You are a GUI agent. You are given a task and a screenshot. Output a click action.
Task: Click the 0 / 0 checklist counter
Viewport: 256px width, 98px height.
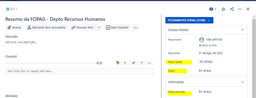pyautogui.click(x=99, y=63)
